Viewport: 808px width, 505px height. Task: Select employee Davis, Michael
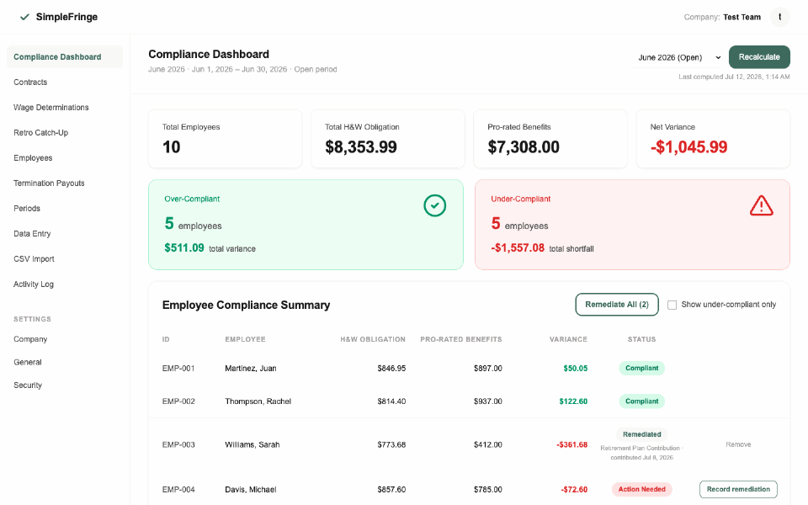(251, 490)
